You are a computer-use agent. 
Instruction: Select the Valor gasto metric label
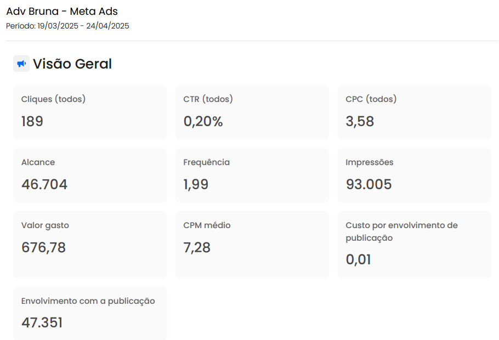click(45, 225)
